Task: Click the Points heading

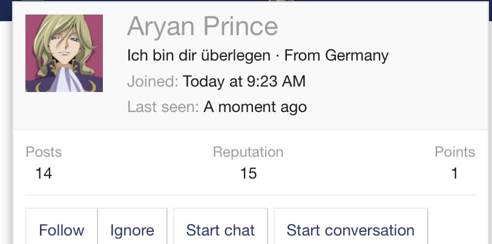Action: 455,152
